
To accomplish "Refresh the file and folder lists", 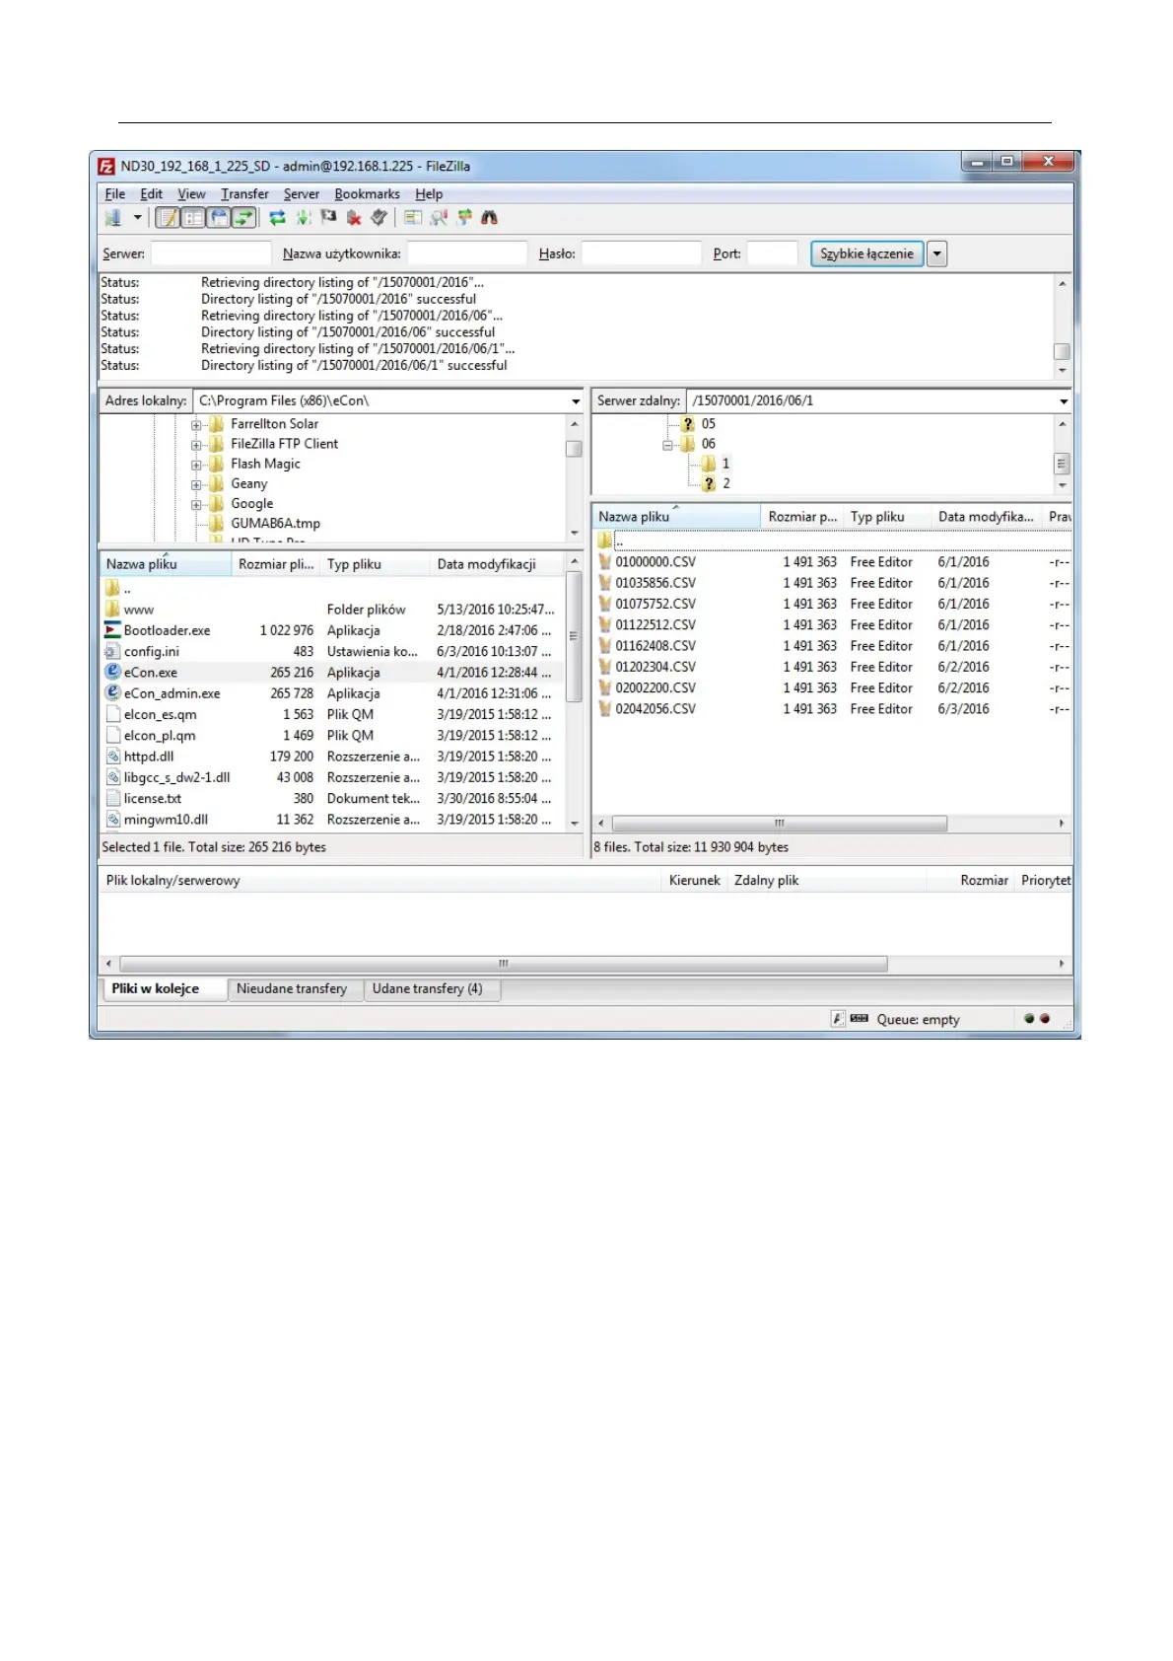I will [277, 218].
